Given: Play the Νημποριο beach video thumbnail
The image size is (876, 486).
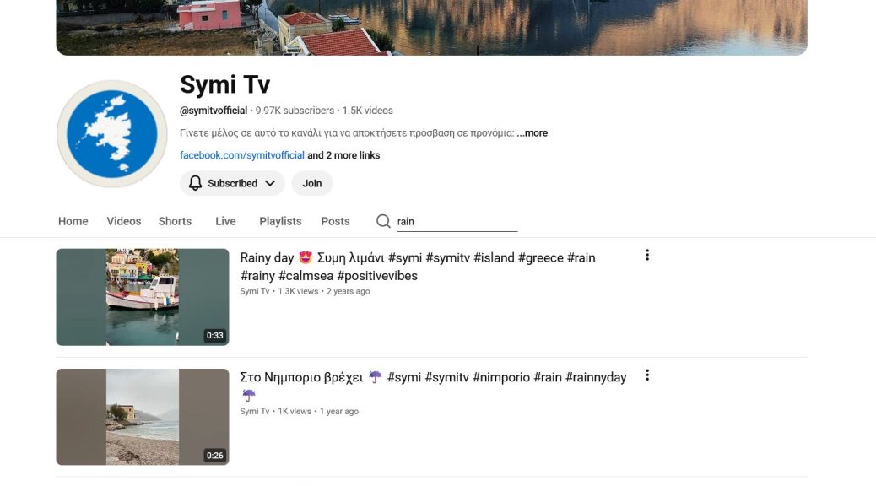Looking at the screenshot, I should [x=143, y=417].
